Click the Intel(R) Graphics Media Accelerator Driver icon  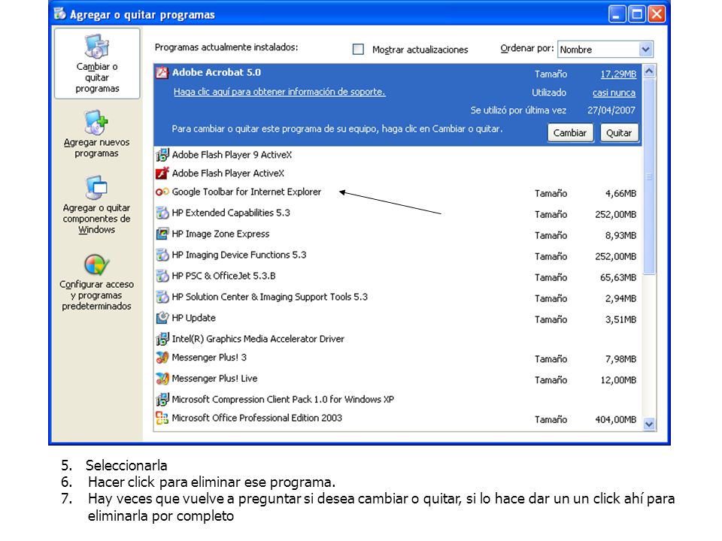click(x=162, y=339)
